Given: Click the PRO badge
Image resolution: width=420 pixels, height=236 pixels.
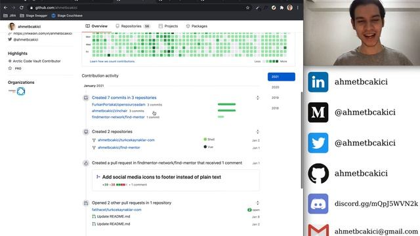Looking at the screenshot, I should click(x=18, y=68).
